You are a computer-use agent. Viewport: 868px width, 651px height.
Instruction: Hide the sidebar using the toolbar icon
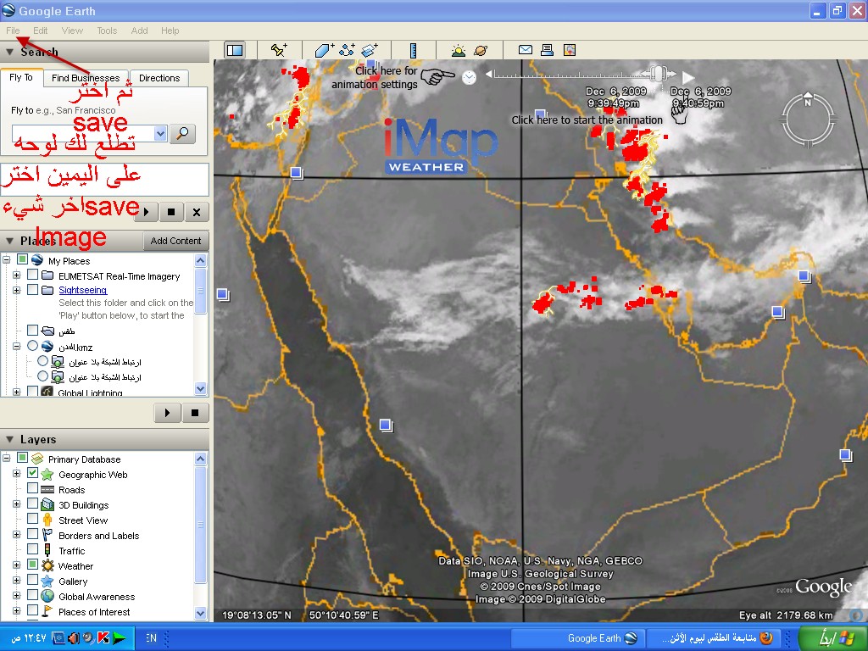[x=235, y=50]
